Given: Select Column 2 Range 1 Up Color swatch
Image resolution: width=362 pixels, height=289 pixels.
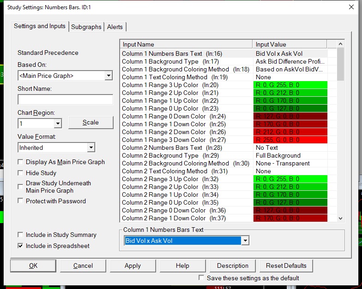Looking at the screenshot, I should 290,195.
